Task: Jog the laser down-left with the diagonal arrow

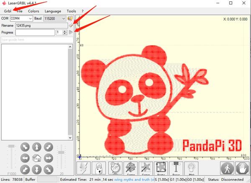Action: click(x=25, y=170)
